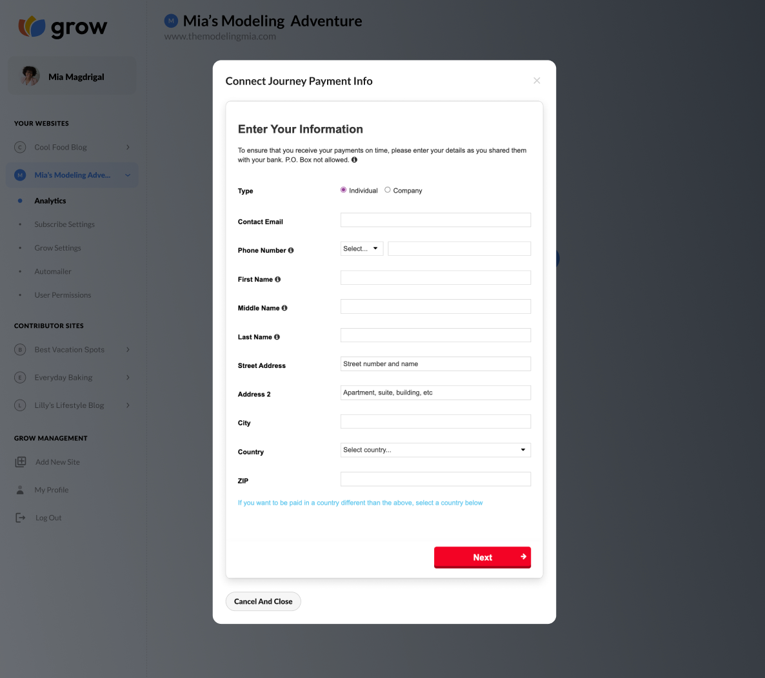765x678 pixels.
Task: Open the Best Vacation Spots contributor site
Action: pyautogui.click(x=69, y=349)
